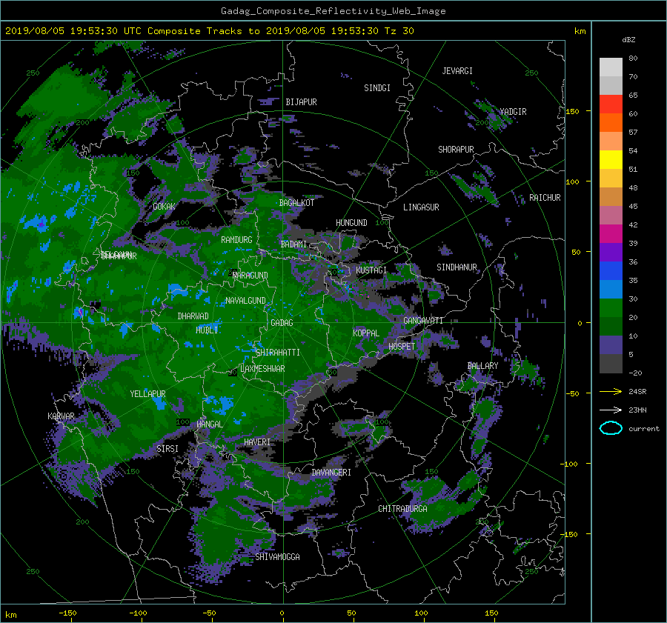
Task: Select the bright green 20 dBZ swatch
Action: click(611, 307)
